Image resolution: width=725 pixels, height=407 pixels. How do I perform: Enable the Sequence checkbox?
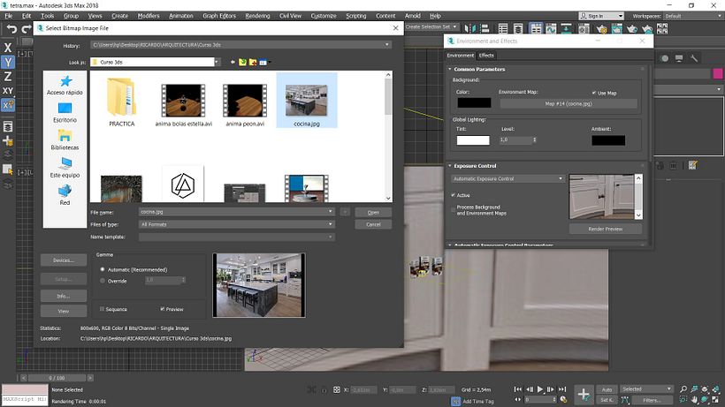coord(103,309)
